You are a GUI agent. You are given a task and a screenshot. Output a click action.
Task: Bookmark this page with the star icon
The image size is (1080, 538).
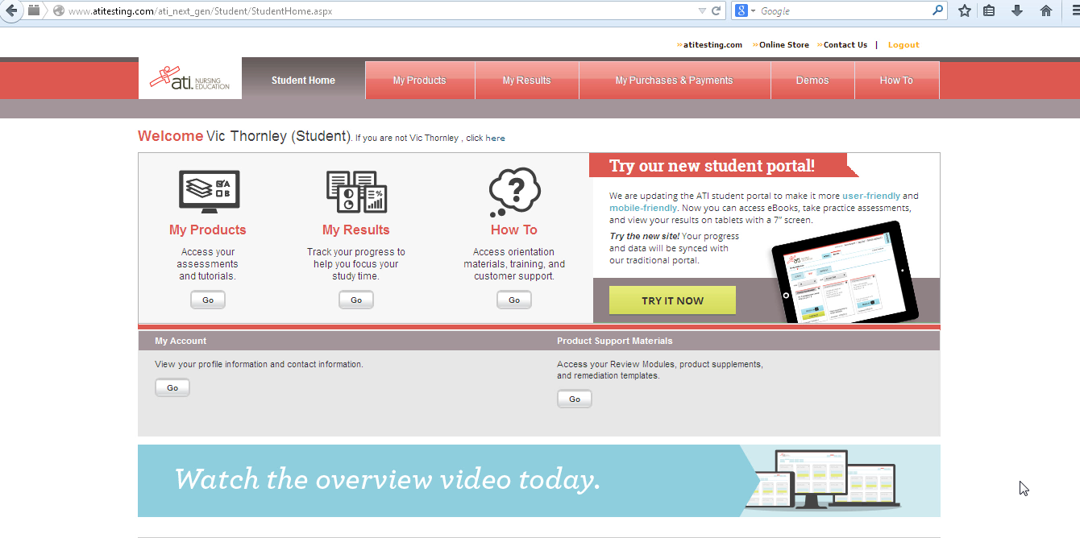964,10
